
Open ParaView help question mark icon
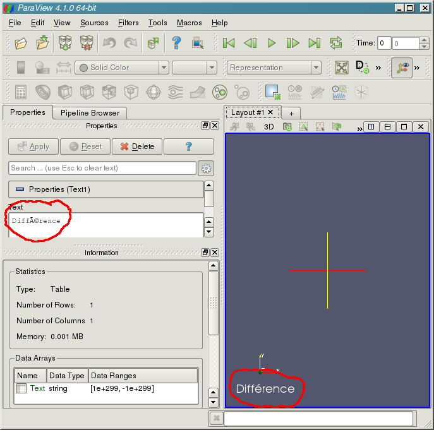[177, 43]
